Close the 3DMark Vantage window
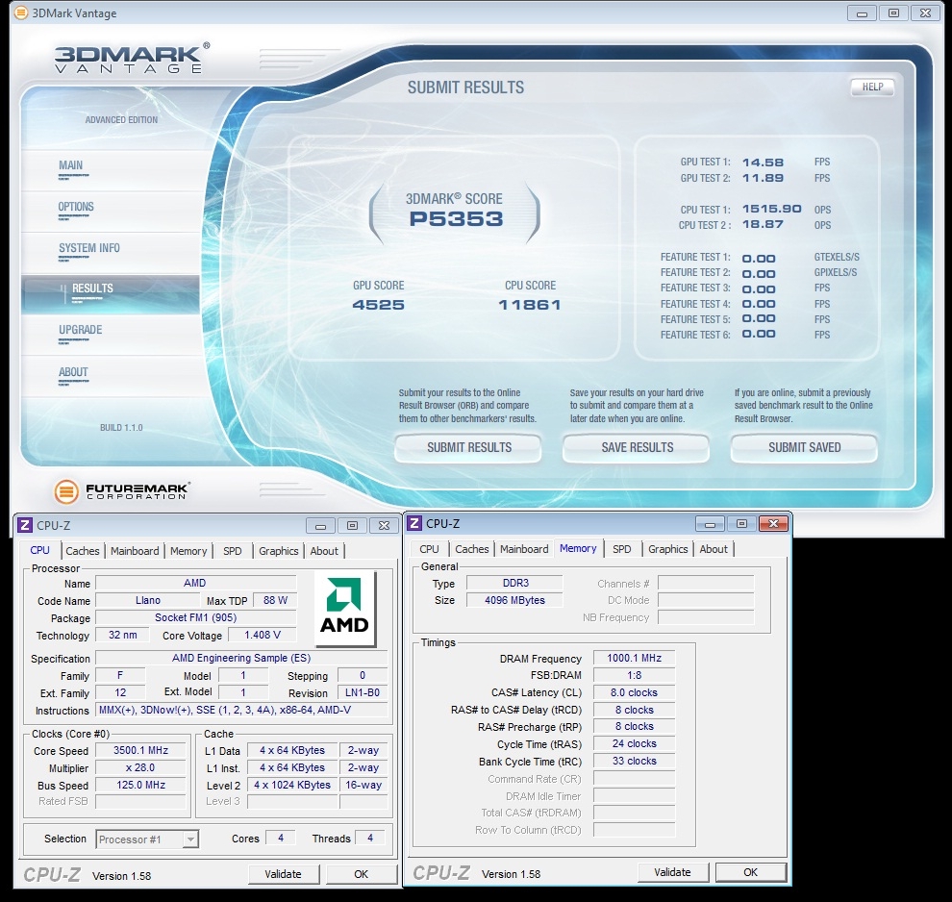 click(925, 13)
